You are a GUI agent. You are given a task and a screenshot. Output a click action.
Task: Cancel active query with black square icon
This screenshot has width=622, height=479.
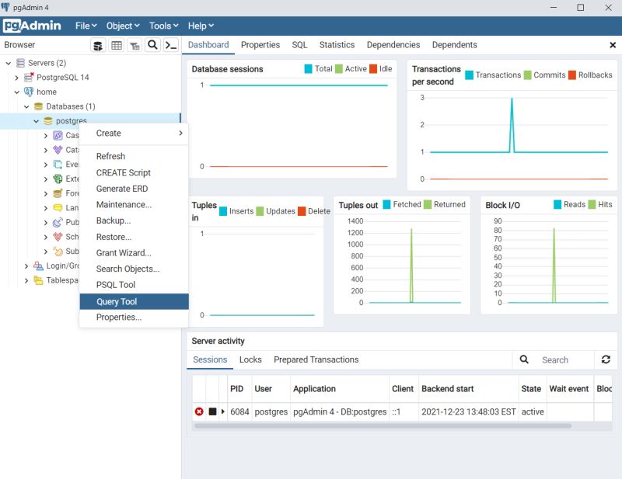click(212, 411)
